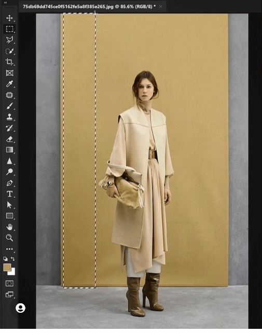Select the Move tool

[x=9, y=18]
